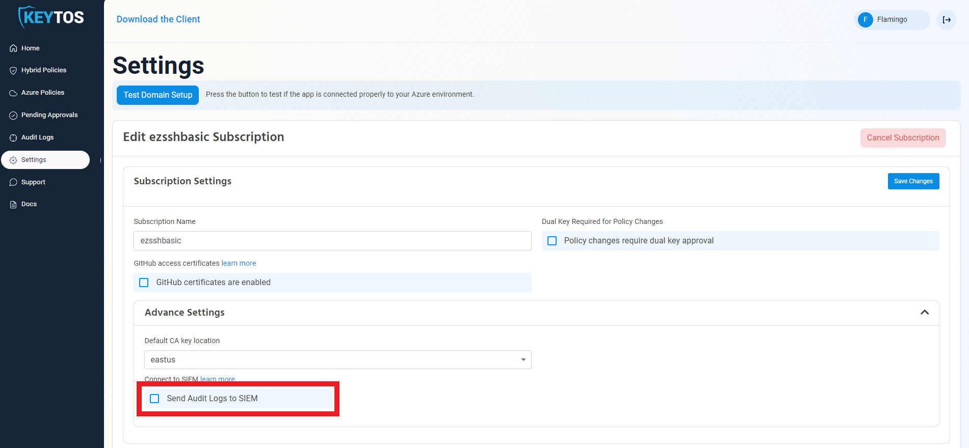Click the Dual Key Required for Policy Changes label
The image size is (969, 448).
coord(602,221)
